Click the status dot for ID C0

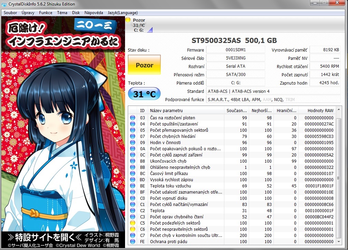tap(133, 198)
